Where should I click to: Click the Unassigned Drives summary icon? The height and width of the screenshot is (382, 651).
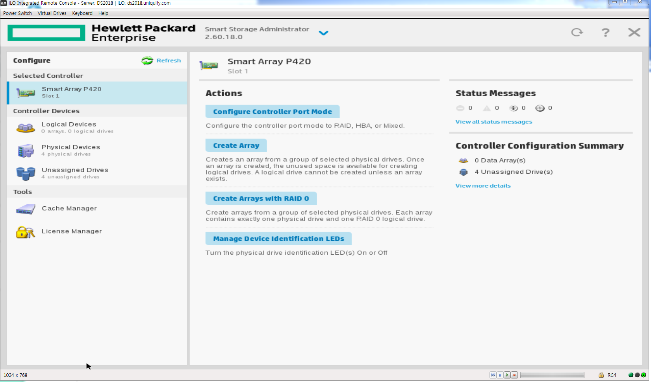464,172
